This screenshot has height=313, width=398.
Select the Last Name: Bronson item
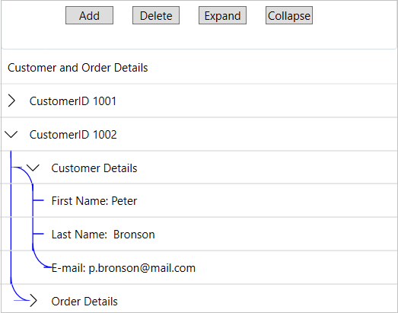tap(103, 235)
